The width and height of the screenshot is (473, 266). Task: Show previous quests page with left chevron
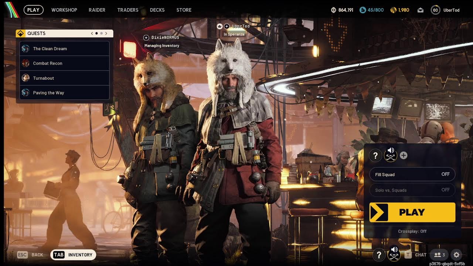92,33
